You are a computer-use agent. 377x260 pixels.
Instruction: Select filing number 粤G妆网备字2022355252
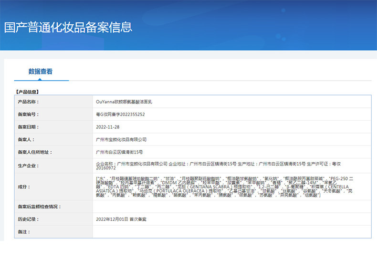(120, 114)
